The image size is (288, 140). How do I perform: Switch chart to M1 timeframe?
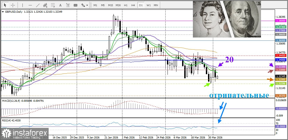tap(95, 5)
